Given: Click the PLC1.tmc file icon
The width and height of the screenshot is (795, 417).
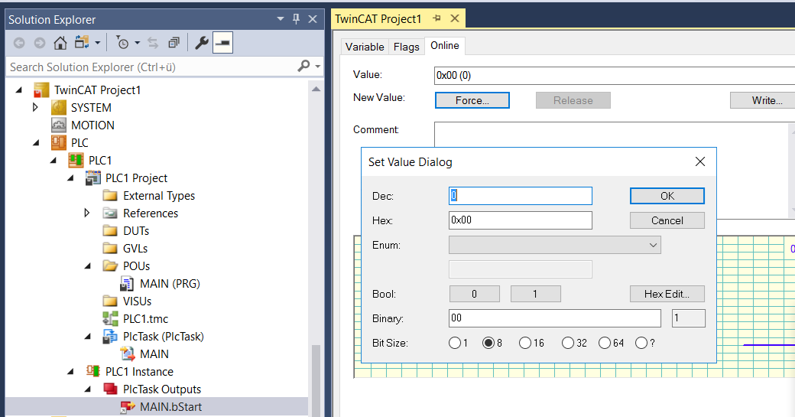Looking at the screenshot, I should tap(110, 318).
